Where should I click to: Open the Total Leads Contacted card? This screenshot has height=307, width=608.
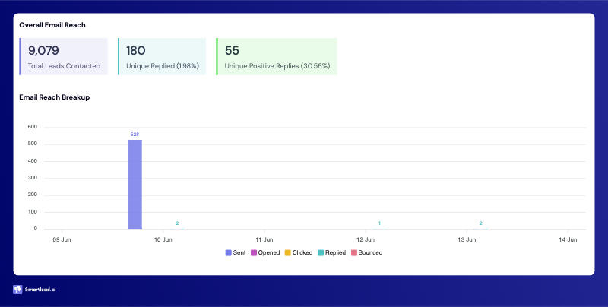[x=64, y=57]
